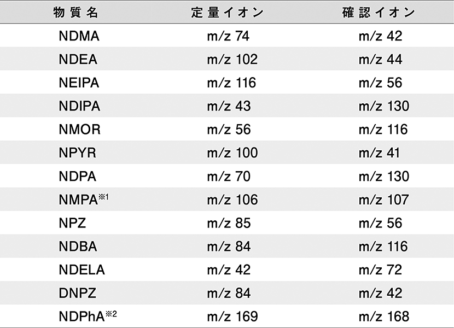This screenshot has height=328, width=454.
Task: Click the DNPZ row name
Action: [x=77, y=293]
